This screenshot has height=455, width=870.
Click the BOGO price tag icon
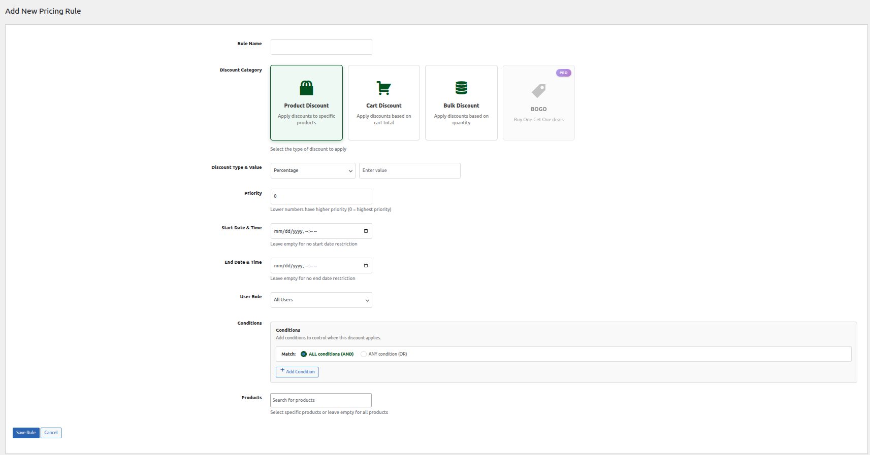click(538, 91)
